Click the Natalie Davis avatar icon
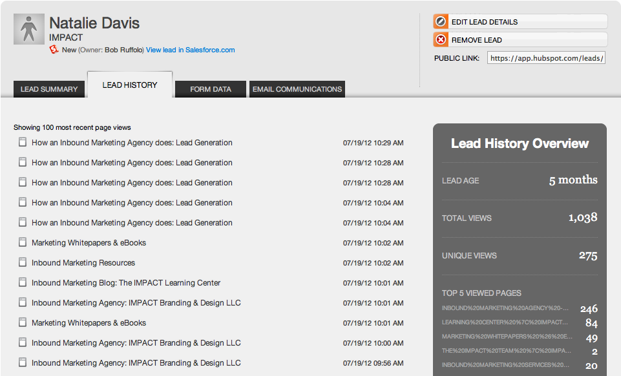Image resolution: width=621 pixels, height=376 pixels. point(29,29)
